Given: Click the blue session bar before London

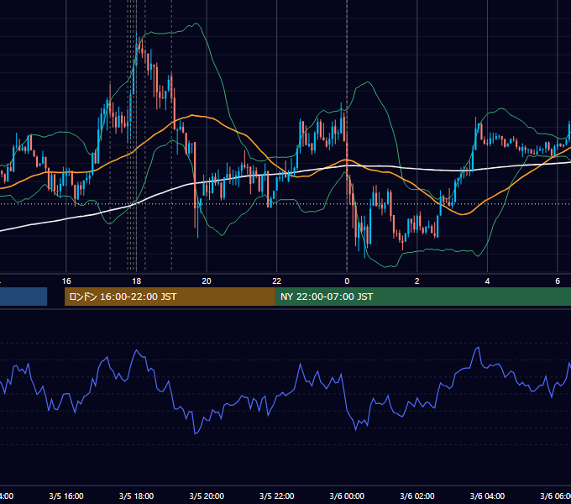Looking at the screenshot, I should click(x=24, y=297).
